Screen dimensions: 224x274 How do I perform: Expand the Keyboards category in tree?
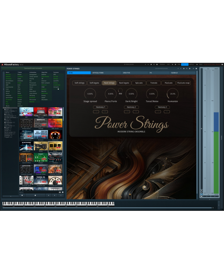(x=5, y=123)
